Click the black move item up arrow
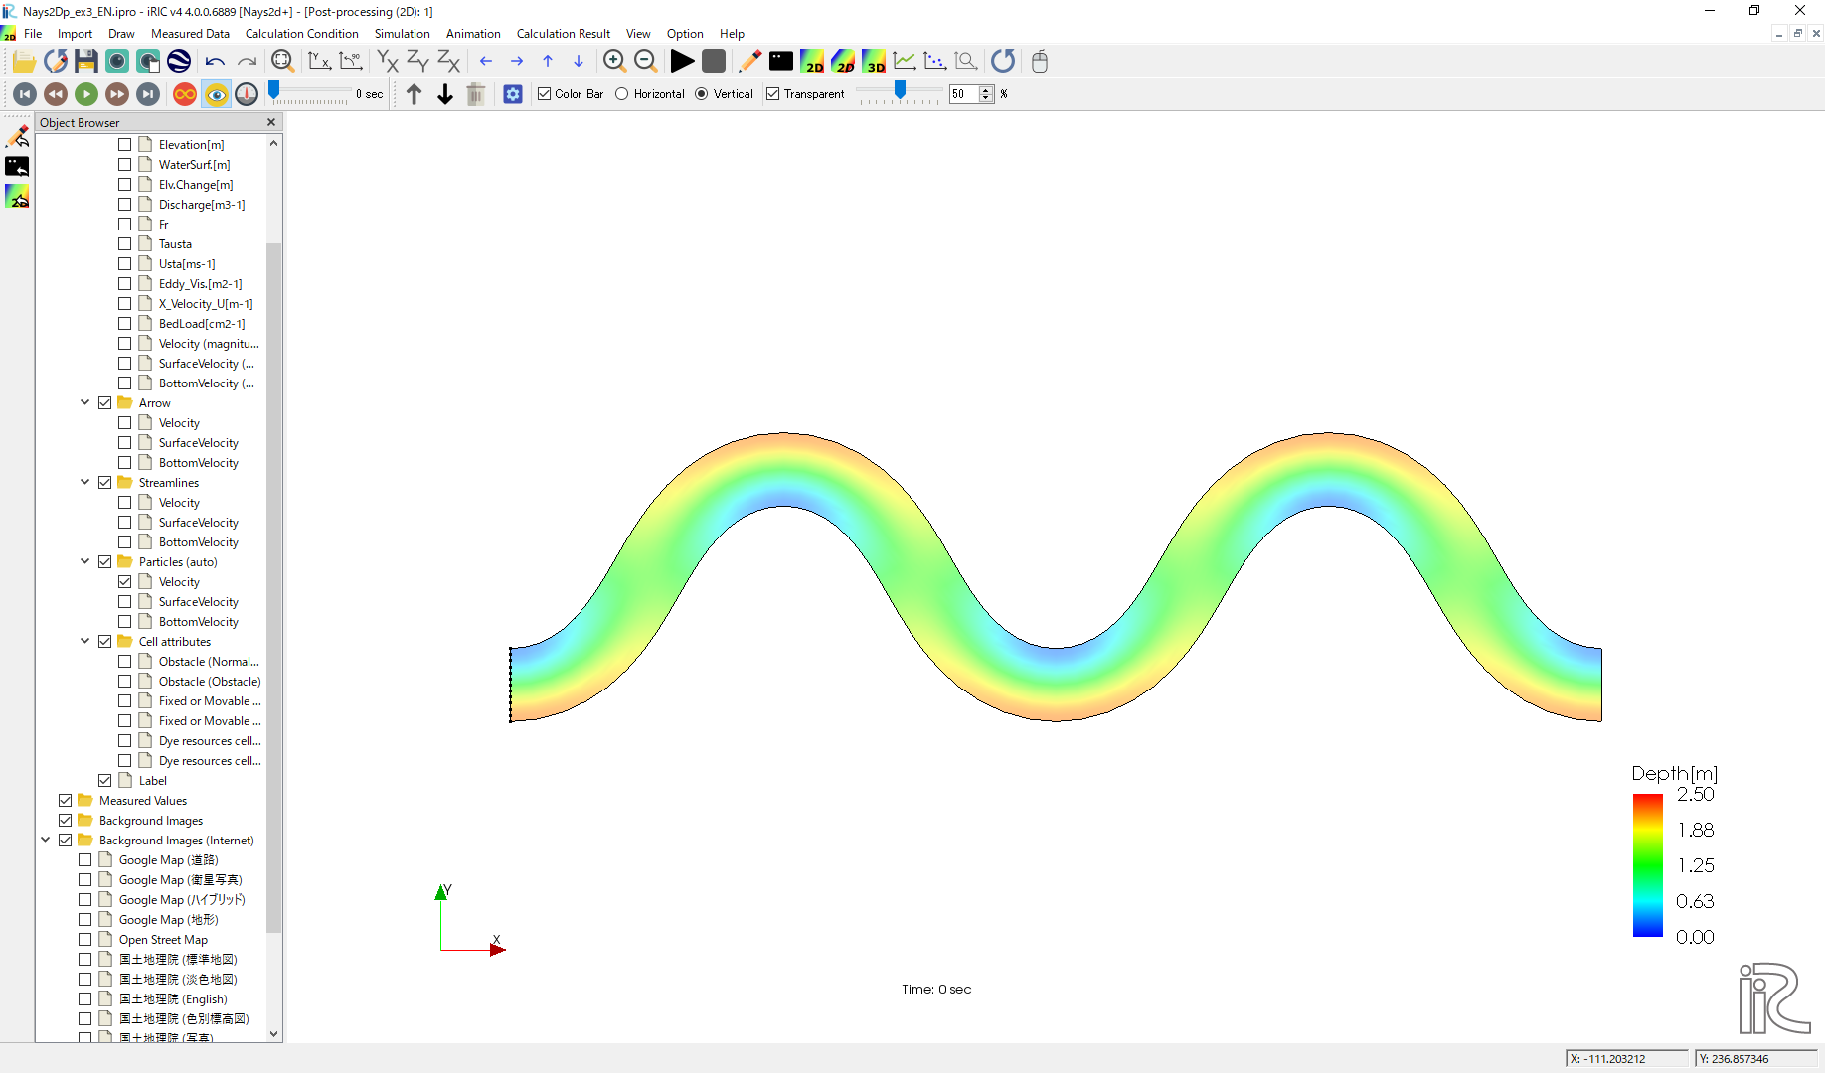Viewport: 1825px width, 1073px height. pos(415,94)
